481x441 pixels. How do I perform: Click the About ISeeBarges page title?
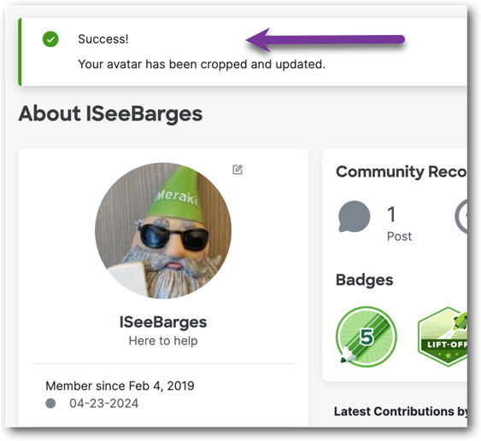coord(110,114)
